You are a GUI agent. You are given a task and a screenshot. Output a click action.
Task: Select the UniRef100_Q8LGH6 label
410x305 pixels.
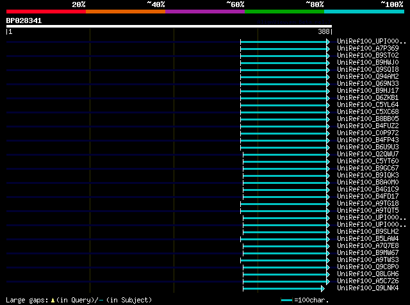pyautogui.click(x=368, y=274)
